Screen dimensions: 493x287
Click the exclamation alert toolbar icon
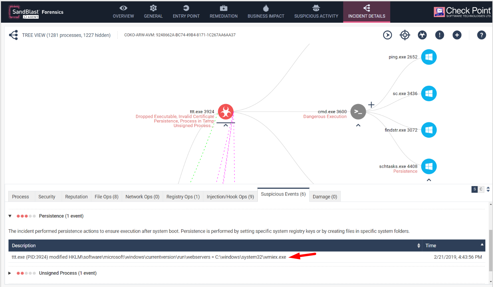440,35
